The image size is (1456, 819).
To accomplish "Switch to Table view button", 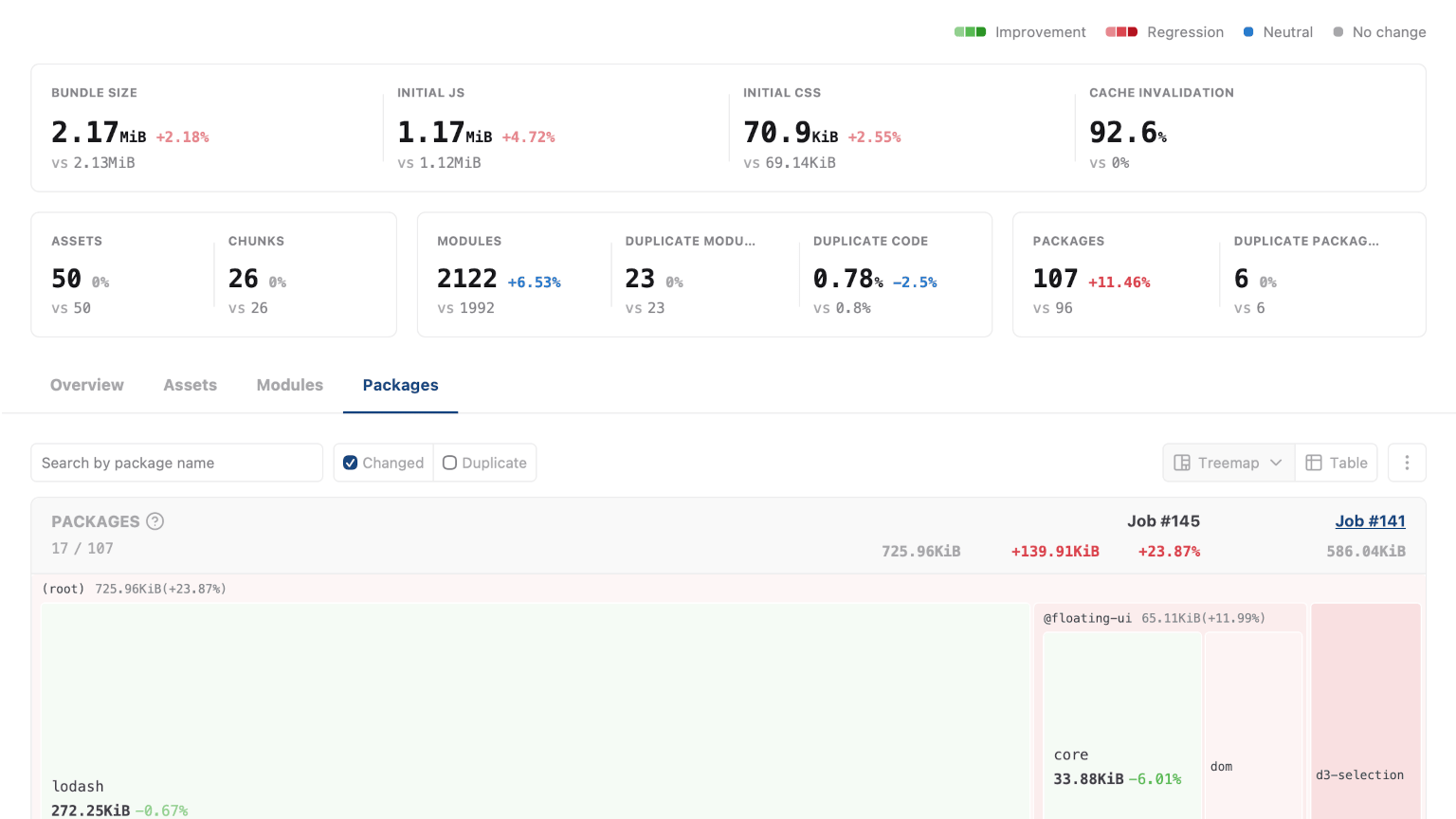I will (x=1337, y=463).
